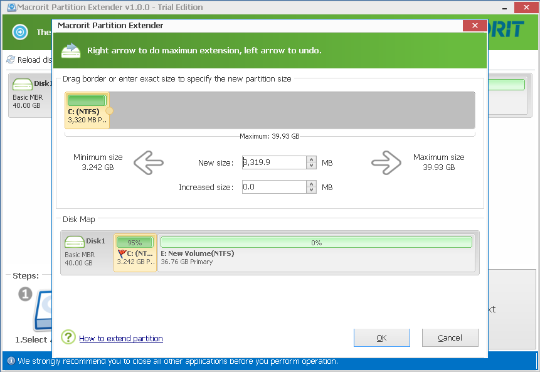This screenshot has width=540, height=372.
Task: Click the right arrow for maximum extension
Action: click(x=386, y=162)
